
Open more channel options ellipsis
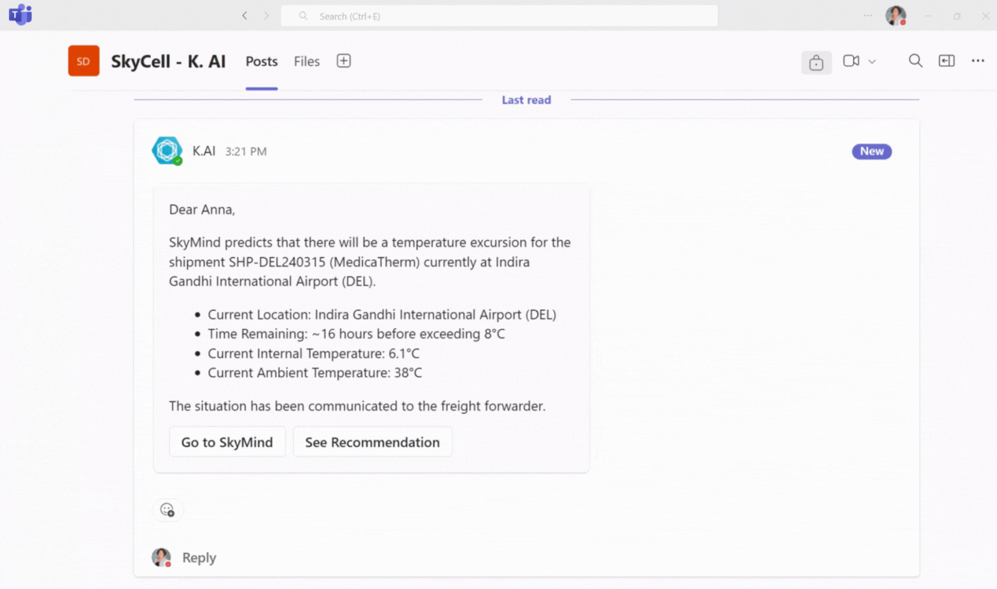click(978, 60)
